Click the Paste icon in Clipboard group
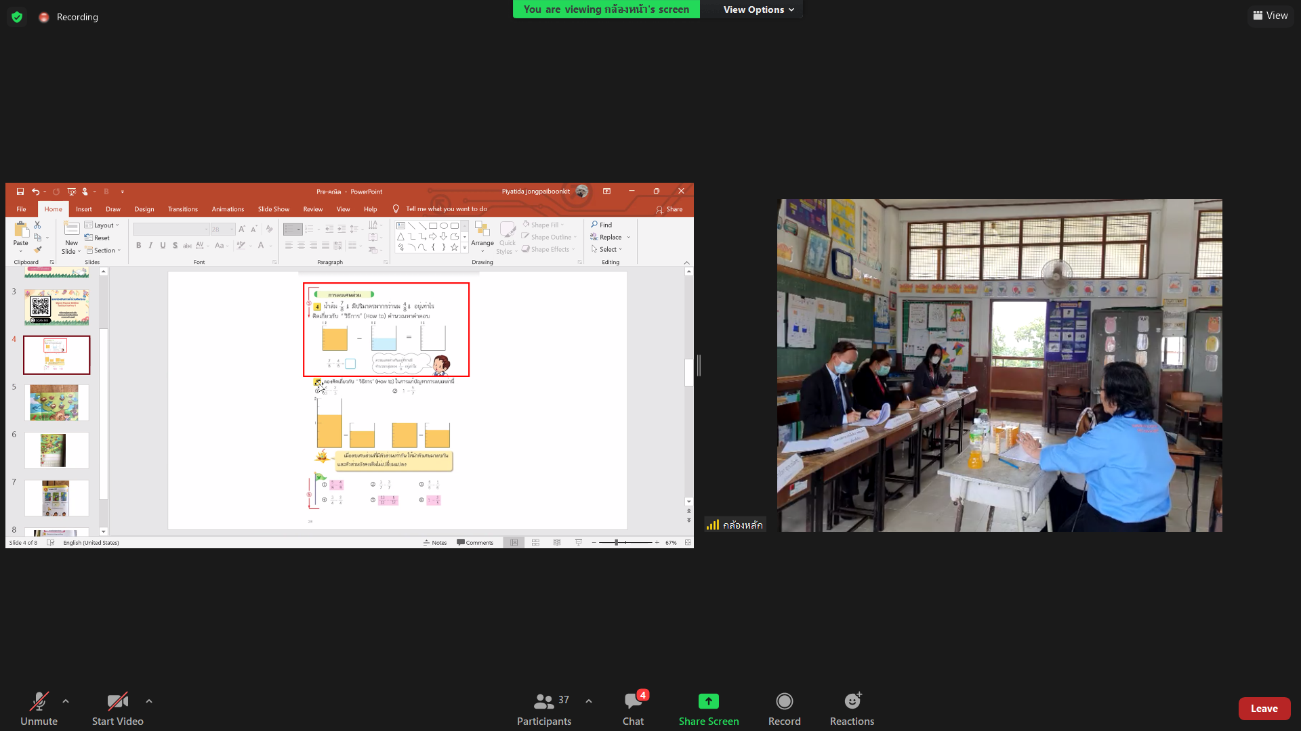 pos(21,230)
